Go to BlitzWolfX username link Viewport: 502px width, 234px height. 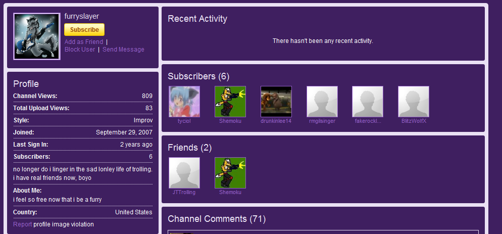tap(414, 121)
